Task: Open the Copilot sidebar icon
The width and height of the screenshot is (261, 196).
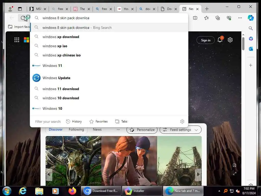Action: point(251,18)
